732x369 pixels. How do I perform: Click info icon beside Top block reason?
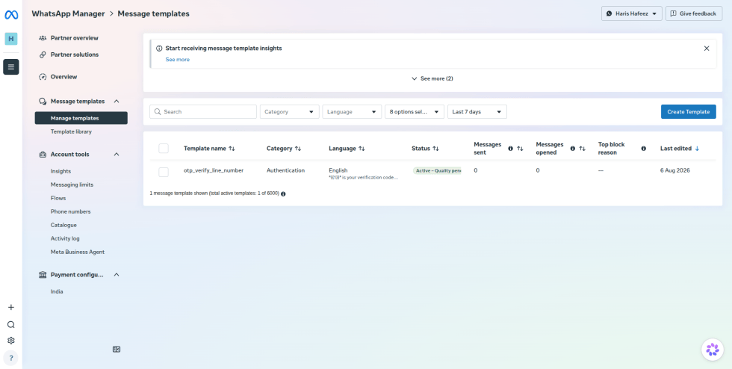643,149
